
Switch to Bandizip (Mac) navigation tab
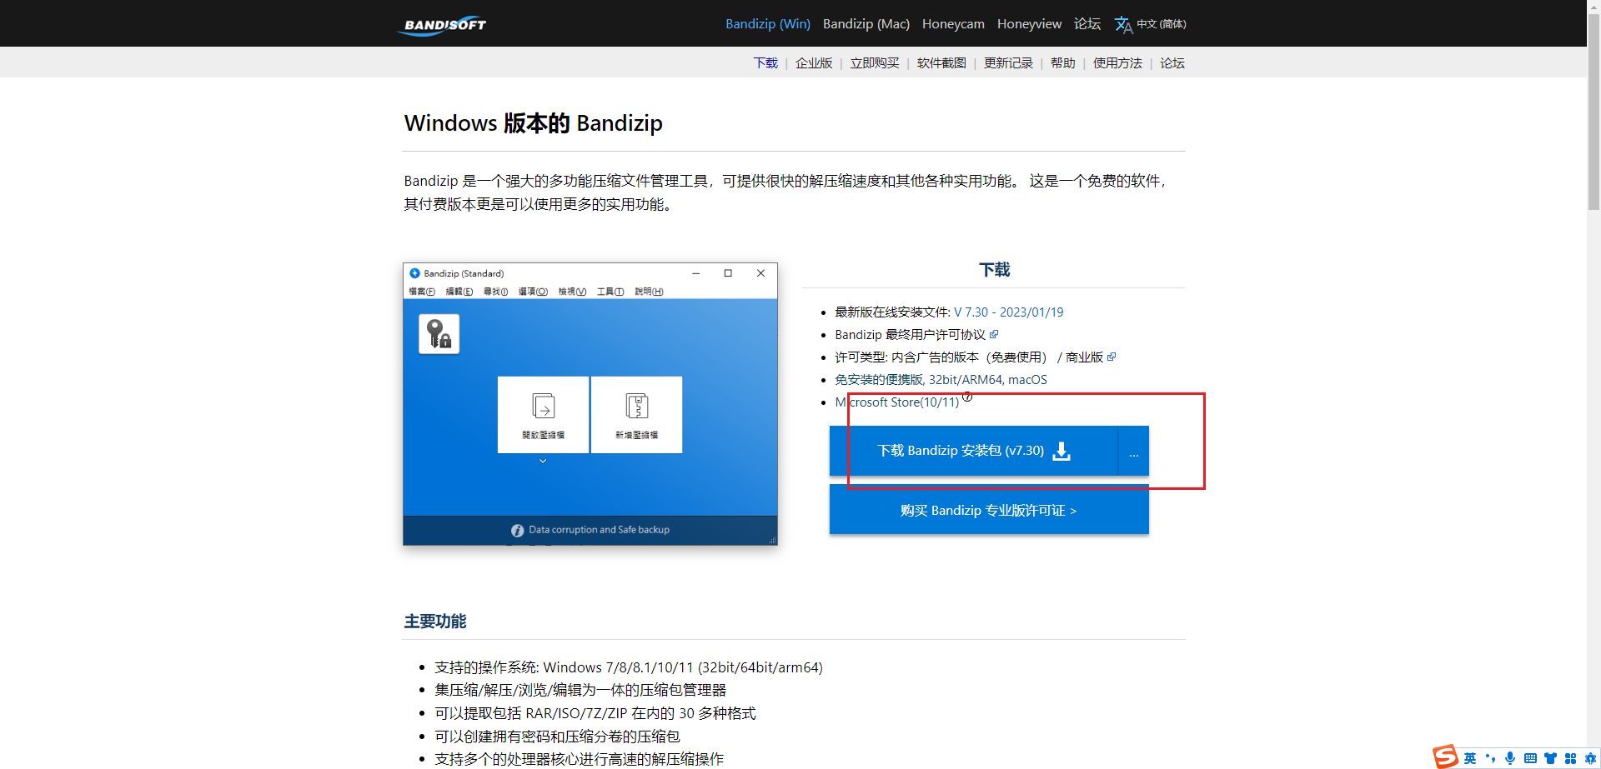pyautogui.click(x=866, y=23)
